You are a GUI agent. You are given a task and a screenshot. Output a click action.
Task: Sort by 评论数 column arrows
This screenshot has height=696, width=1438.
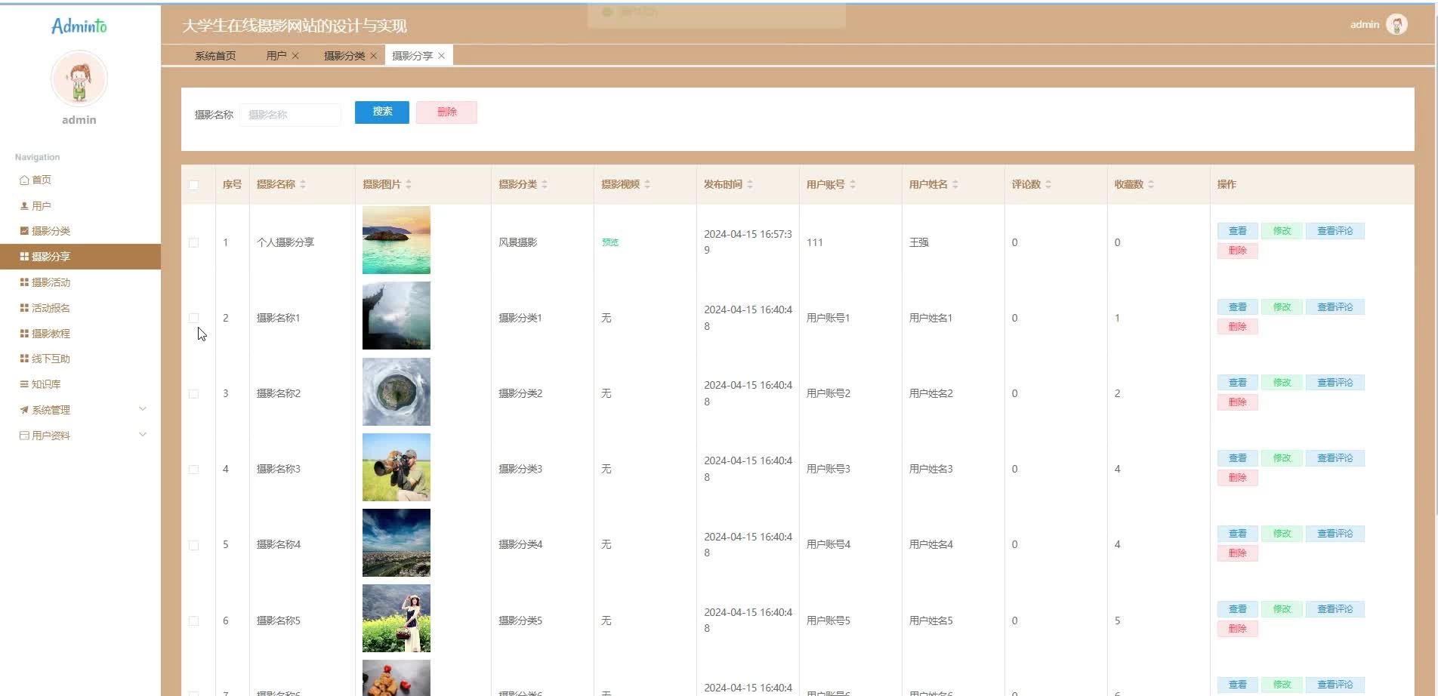pyautogui.click(x=1048, y=184)
